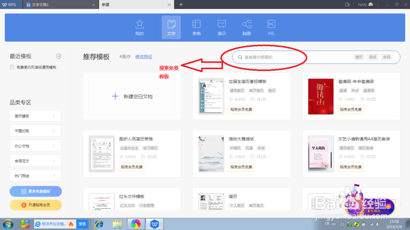Expand the 办公文档 category
Viewport: 410px width, 230px height.
pyautogui.click(x=35, y=146)
